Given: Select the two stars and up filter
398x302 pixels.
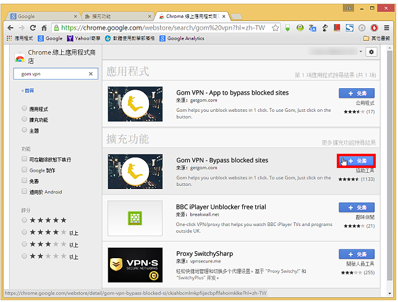Looking at the screenshot, I should pos(24,256).
